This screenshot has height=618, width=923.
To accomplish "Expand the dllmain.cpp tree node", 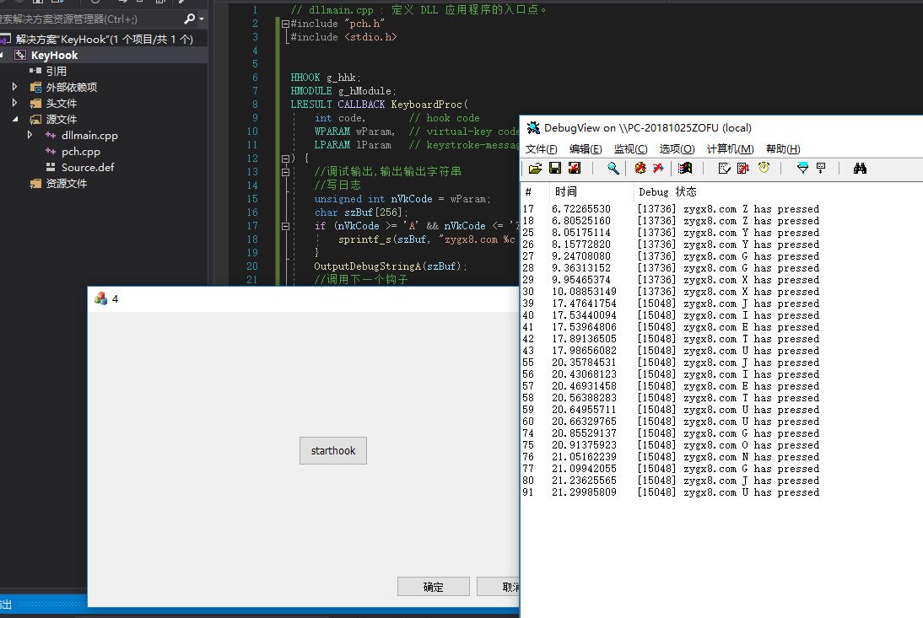I will coord(30,135).
